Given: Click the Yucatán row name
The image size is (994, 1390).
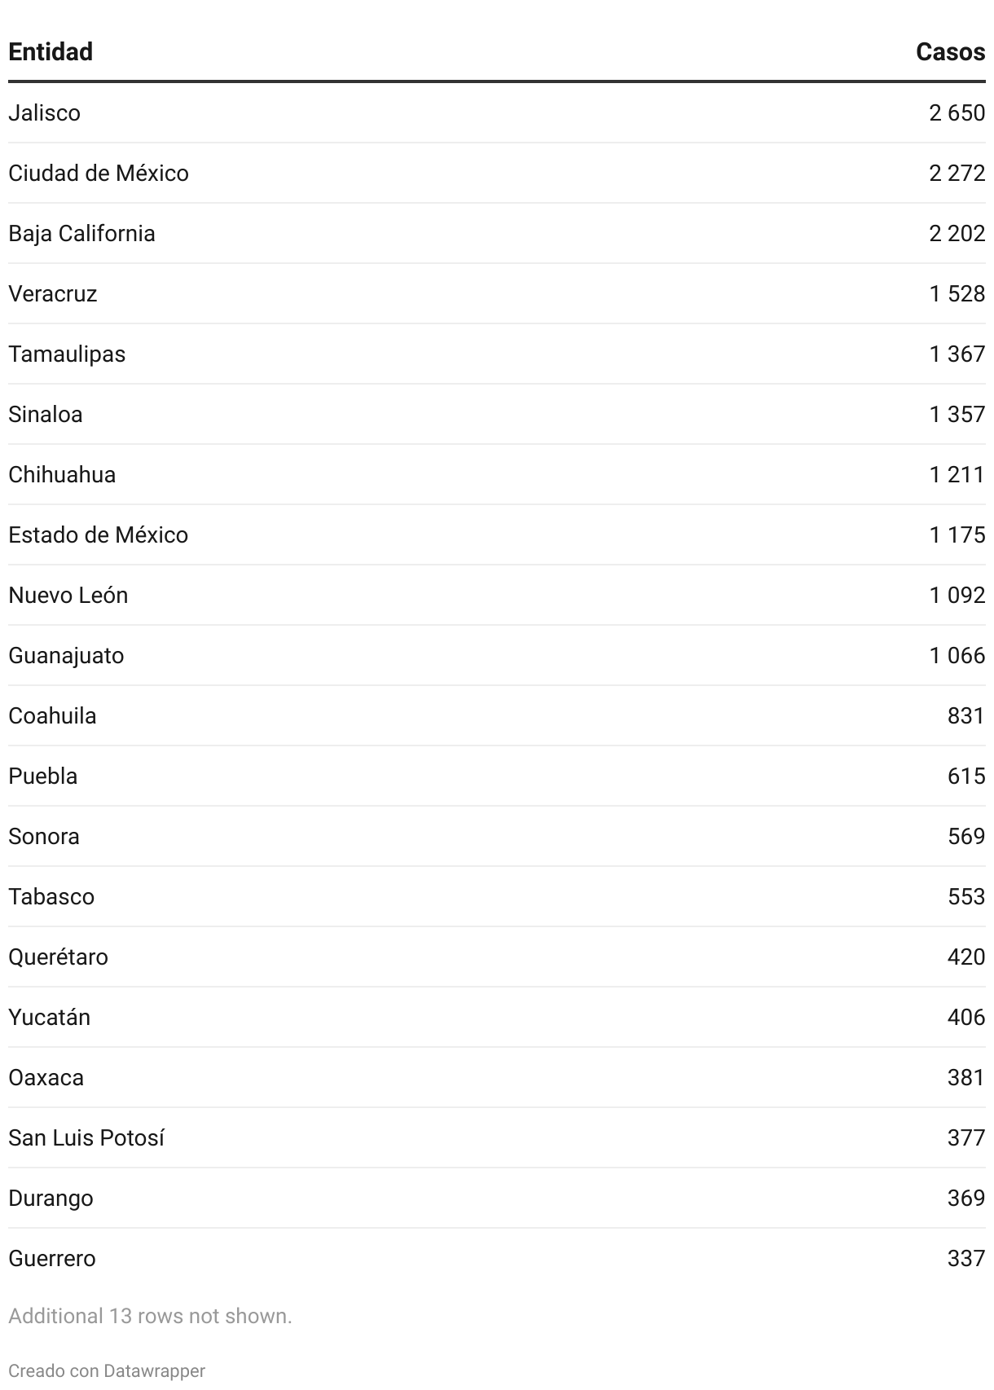Looking at the screenshot, I should coord(49,1018).
